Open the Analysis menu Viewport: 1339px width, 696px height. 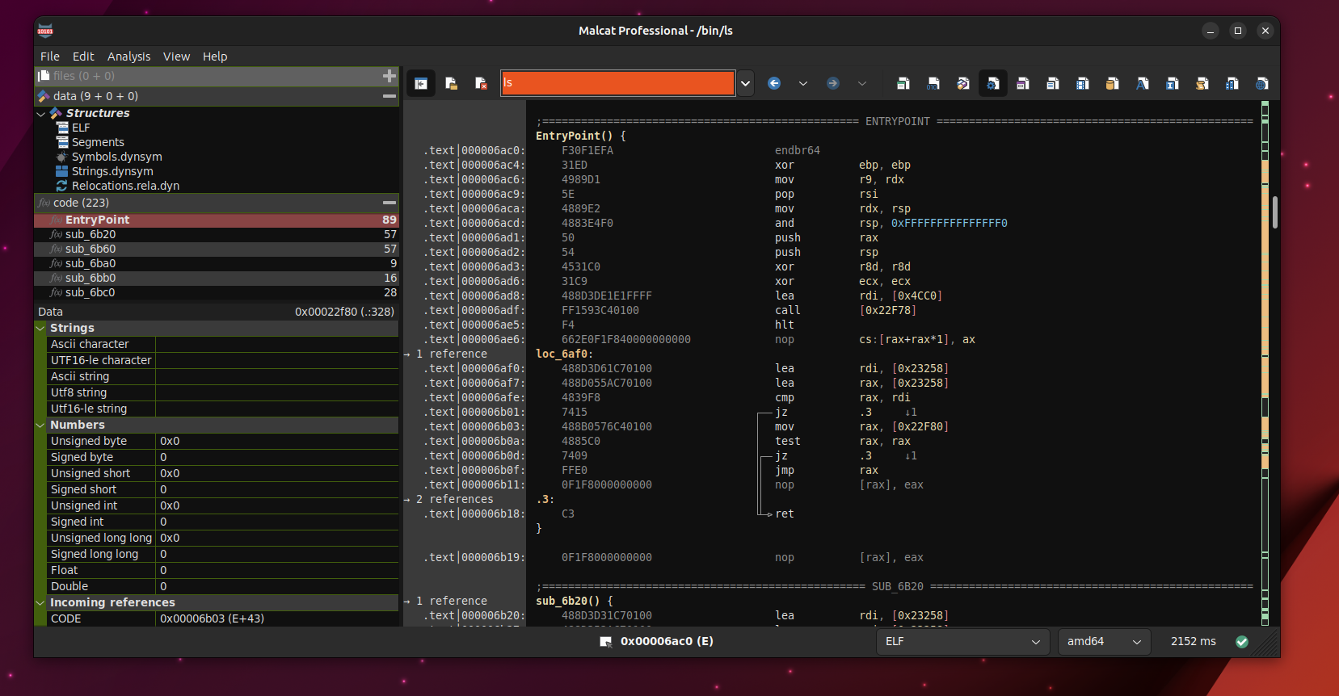[129, 57]
